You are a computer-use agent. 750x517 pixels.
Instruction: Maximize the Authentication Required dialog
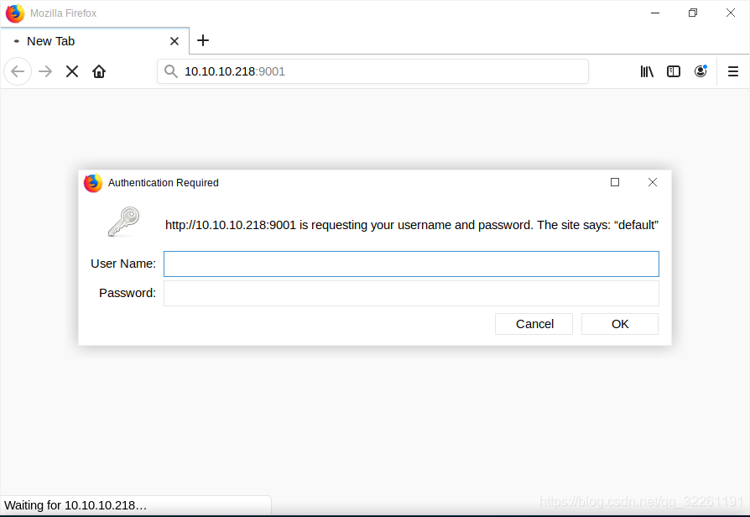(x=615, y=182)
